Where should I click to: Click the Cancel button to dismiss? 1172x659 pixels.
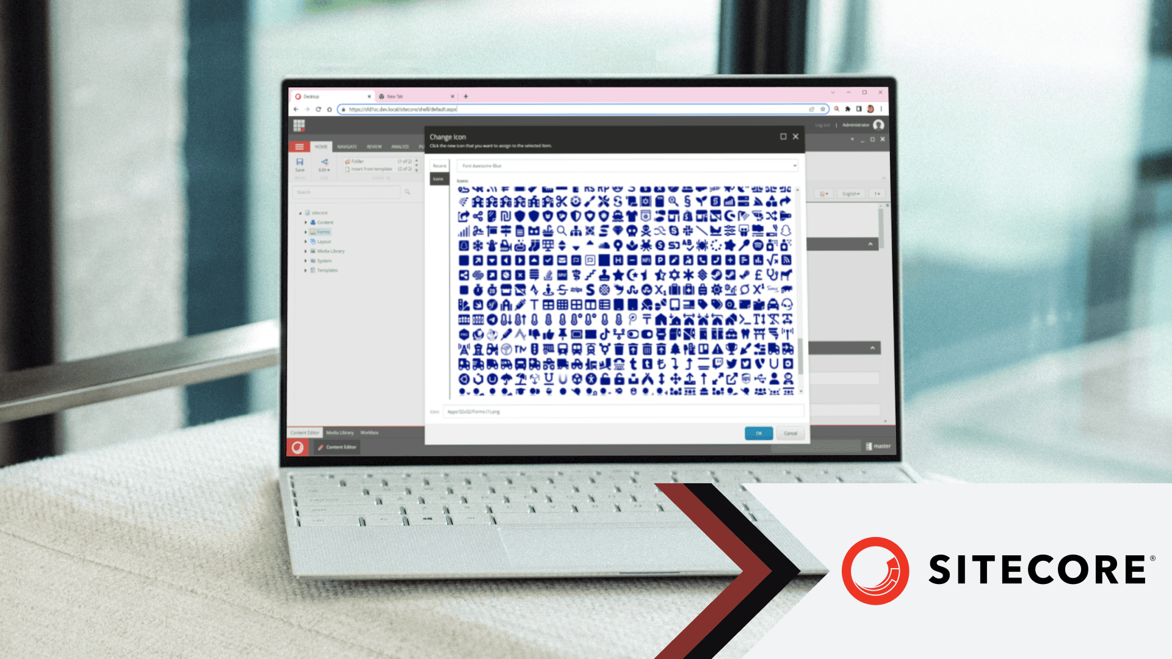click(790, 434)
